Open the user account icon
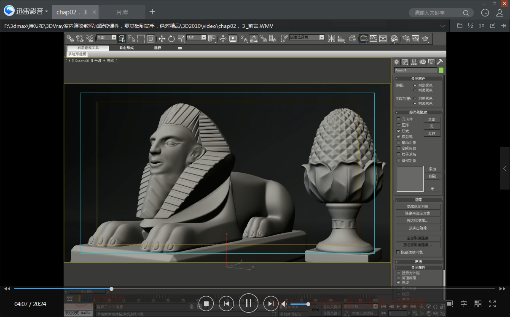Image resolution: width=510 pixels, height=317 pixels. tap(500, 13)
